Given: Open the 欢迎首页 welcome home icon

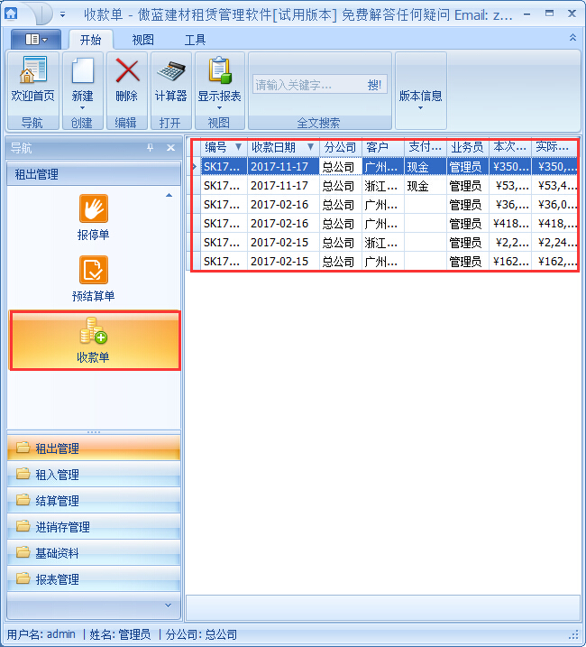Looking at the screenshot, I should tap(33, 70).
